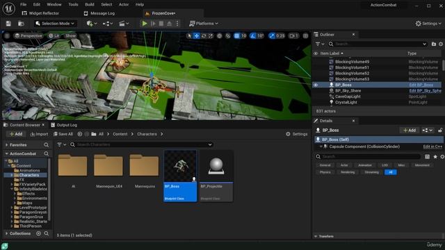
Task: Open the Edit BP_Boss link
Action: point(421,85)
